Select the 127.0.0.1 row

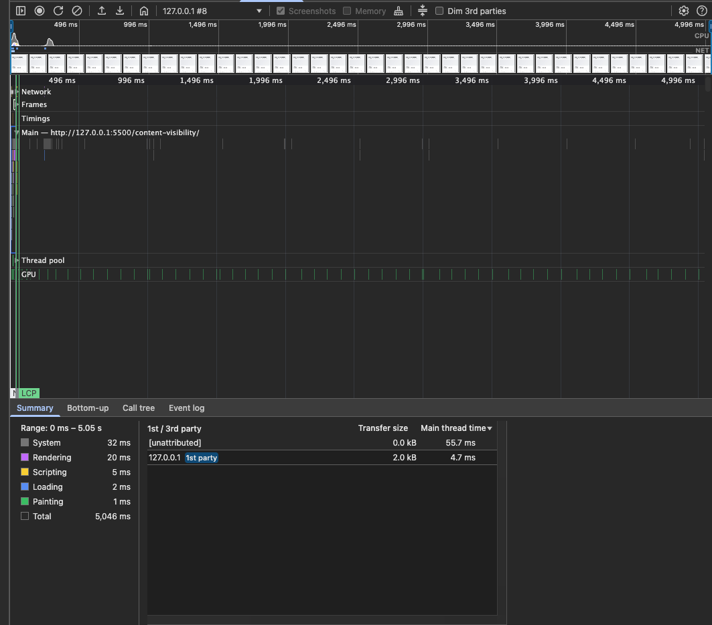(322, 458)
